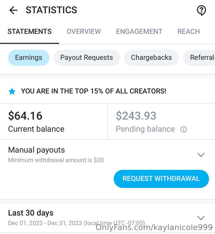
Task: Tap the blue star icon
Action: click(12, 91)
